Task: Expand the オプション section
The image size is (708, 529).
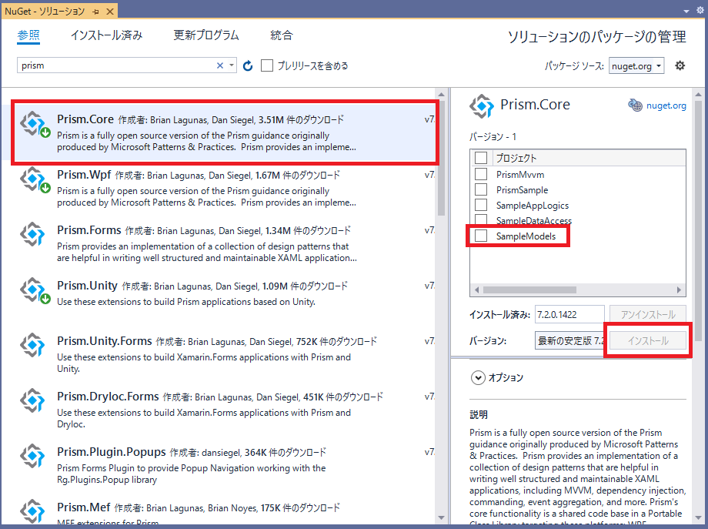Action: [x=478, y=377]
